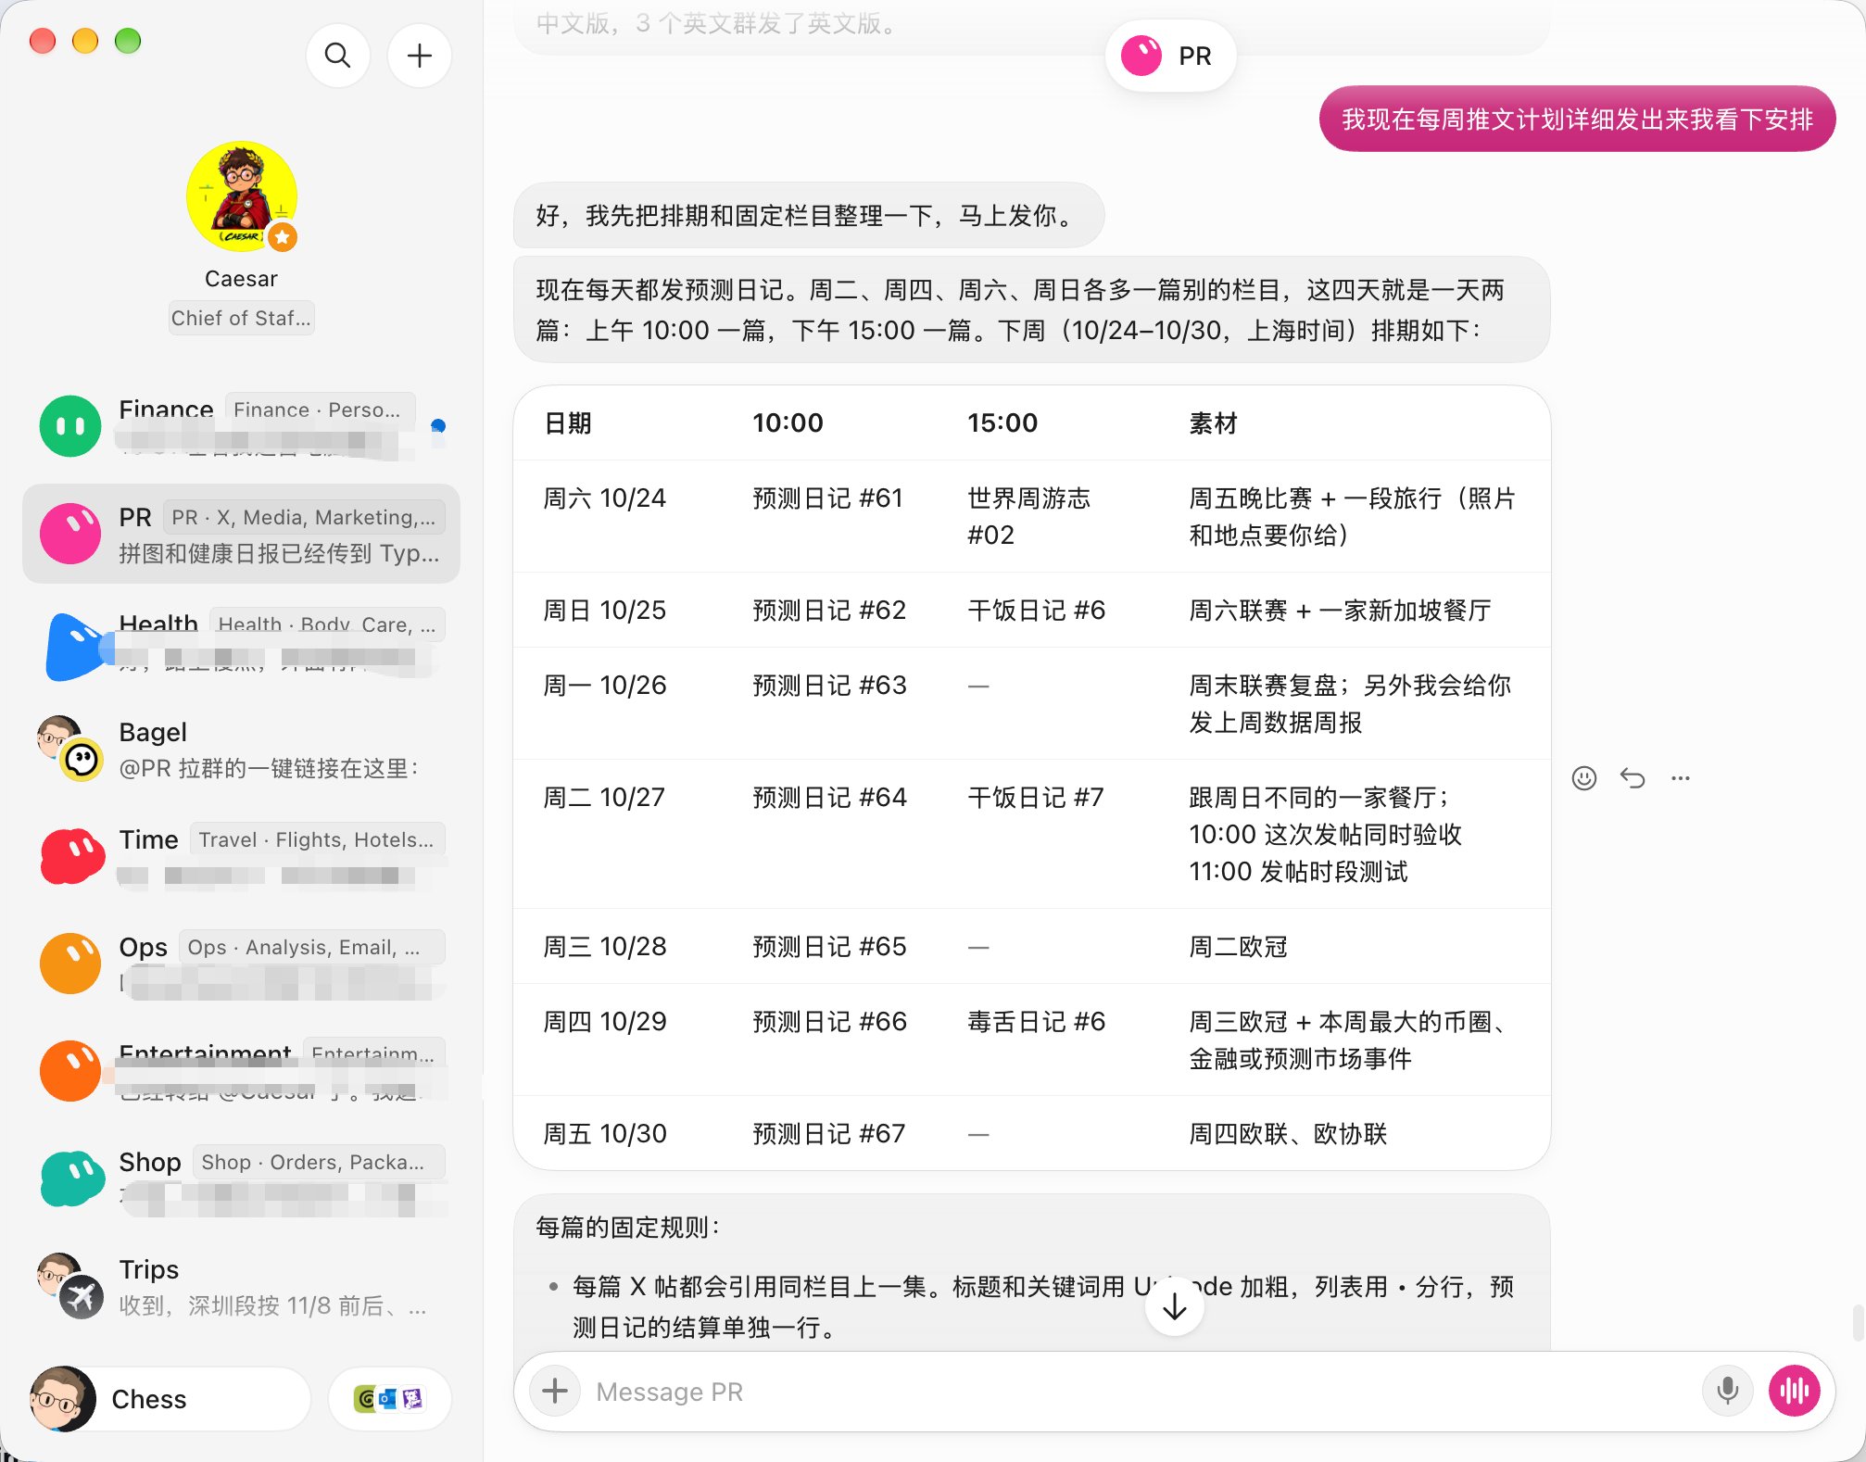Open the Shop agent chat
Screen dimensions: 1866x1462
pyautogui.click(x=242, y=1178)
